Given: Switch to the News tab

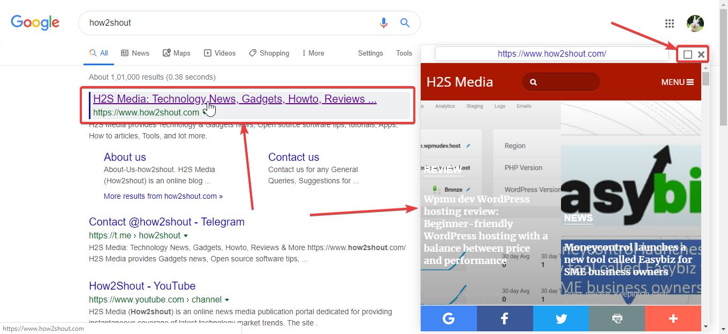Looking at the screenshot, I should tap(135, 53).
